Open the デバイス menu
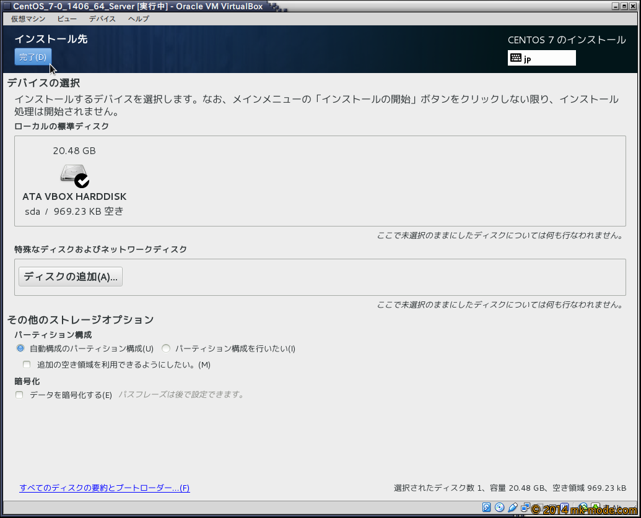Image resolution: width=641 pixels, height=518 pixels. 102,19
